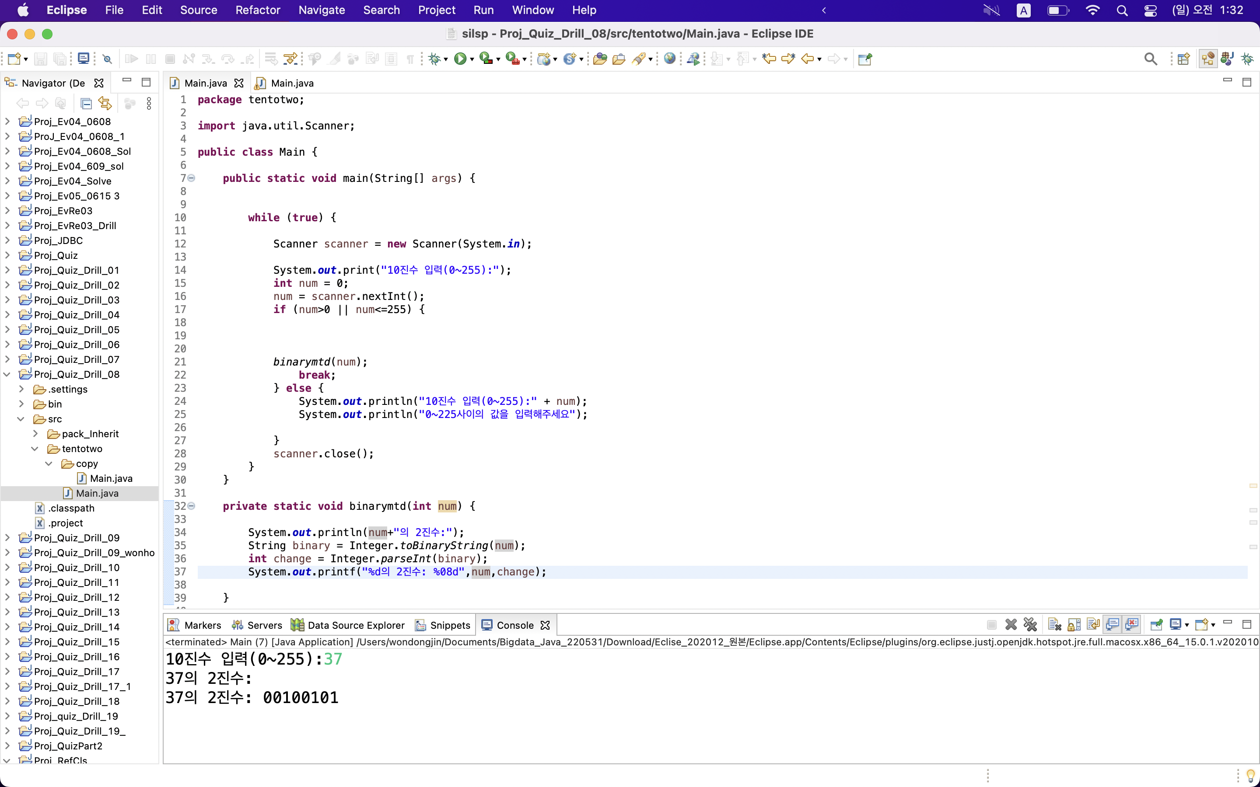
Task: Expand the pack_Inherit folder
Action: point(35,434)
